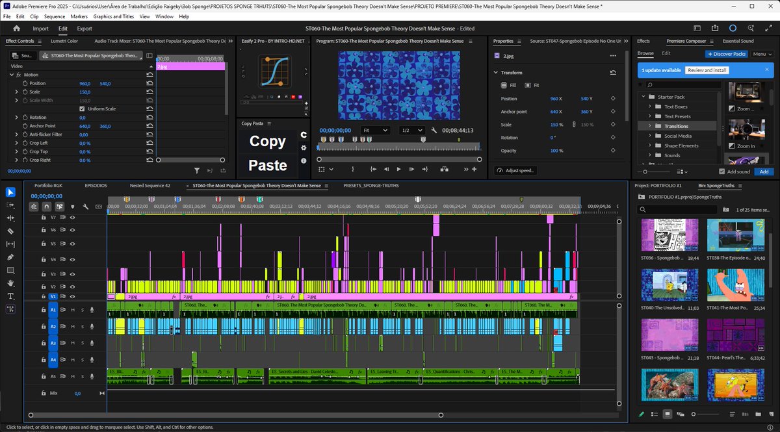This screenshot has height=432, width=780.
Task: Click the Home icon in top bar
Action: (16, 29)
